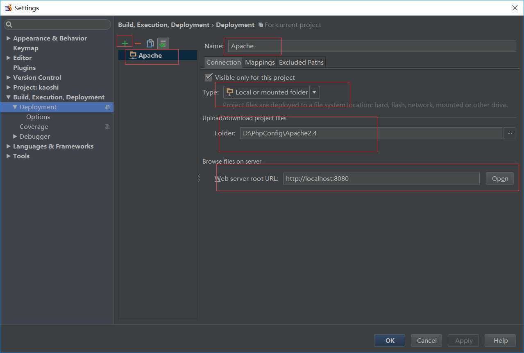
Task: Click the Apply button
Action: 464,340
